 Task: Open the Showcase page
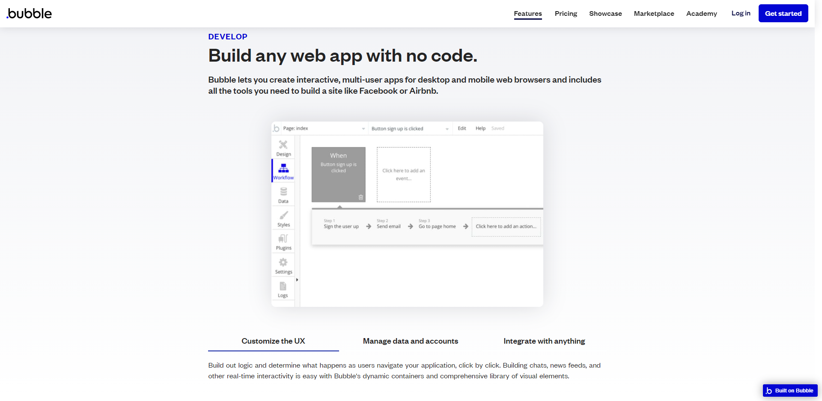point(605,14)
